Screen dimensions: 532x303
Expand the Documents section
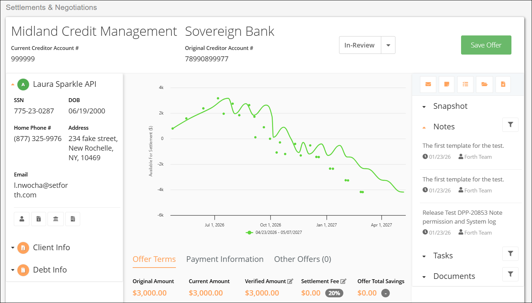(424, 277)
